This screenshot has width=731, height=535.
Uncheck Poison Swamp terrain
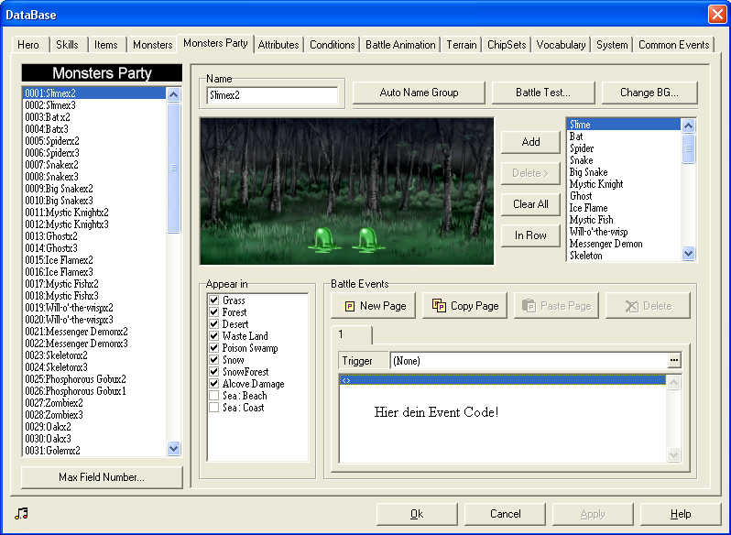[x=214, y=347]
